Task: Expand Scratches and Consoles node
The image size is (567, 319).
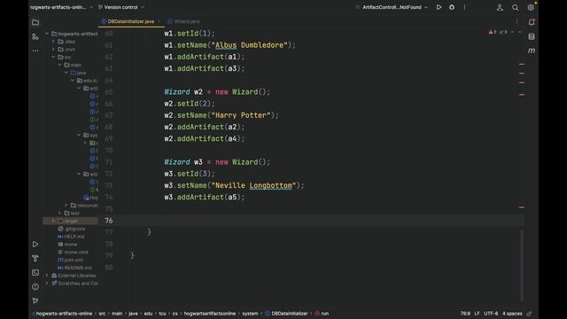Action: [47, 284]
